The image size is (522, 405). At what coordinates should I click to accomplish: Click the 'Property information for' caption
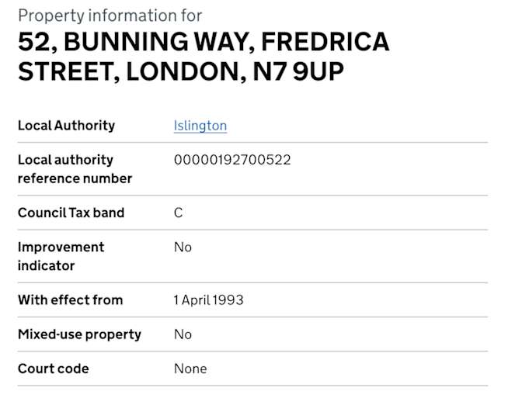coord(110,16)
